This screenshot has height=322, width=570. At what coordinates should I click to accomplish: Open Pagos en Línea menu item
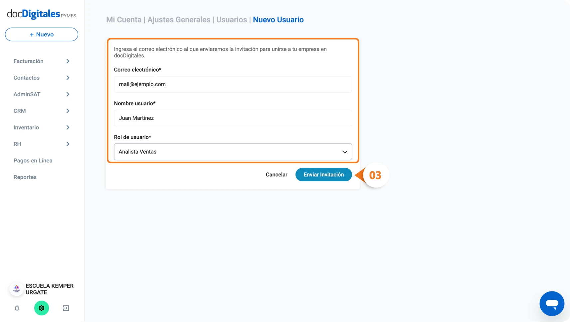click(x=33, y=161)
